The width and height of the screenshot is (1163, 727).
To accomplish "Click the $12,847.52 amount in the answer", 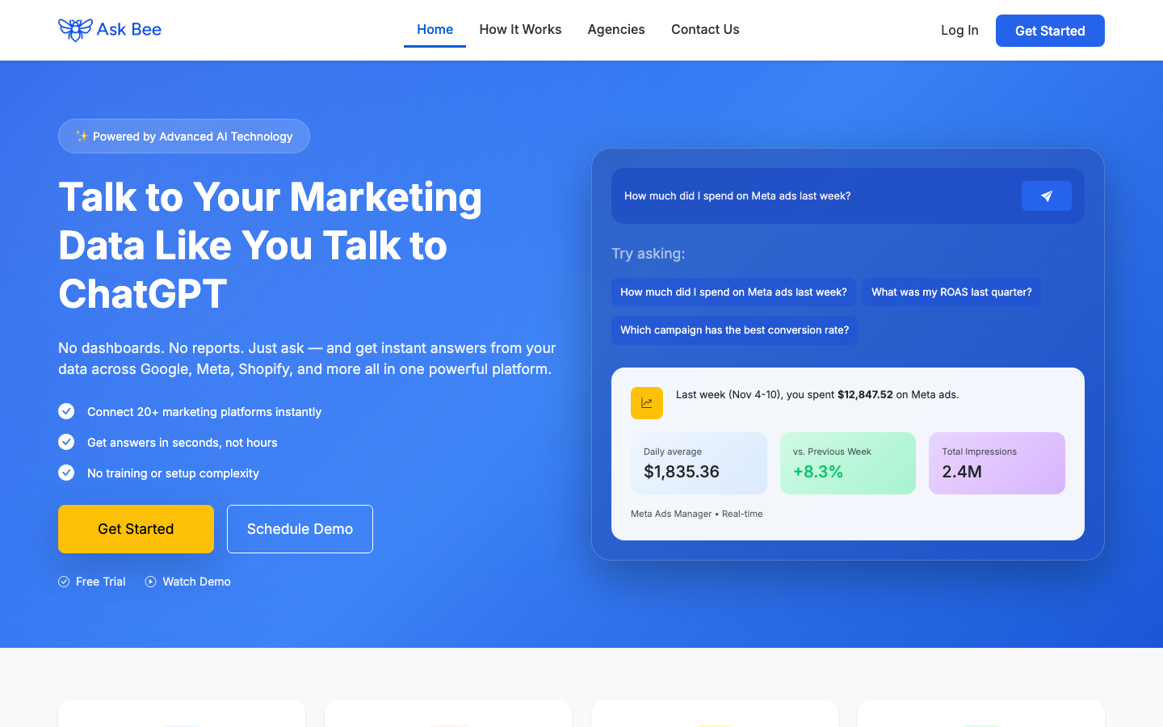I will (865, 395).
